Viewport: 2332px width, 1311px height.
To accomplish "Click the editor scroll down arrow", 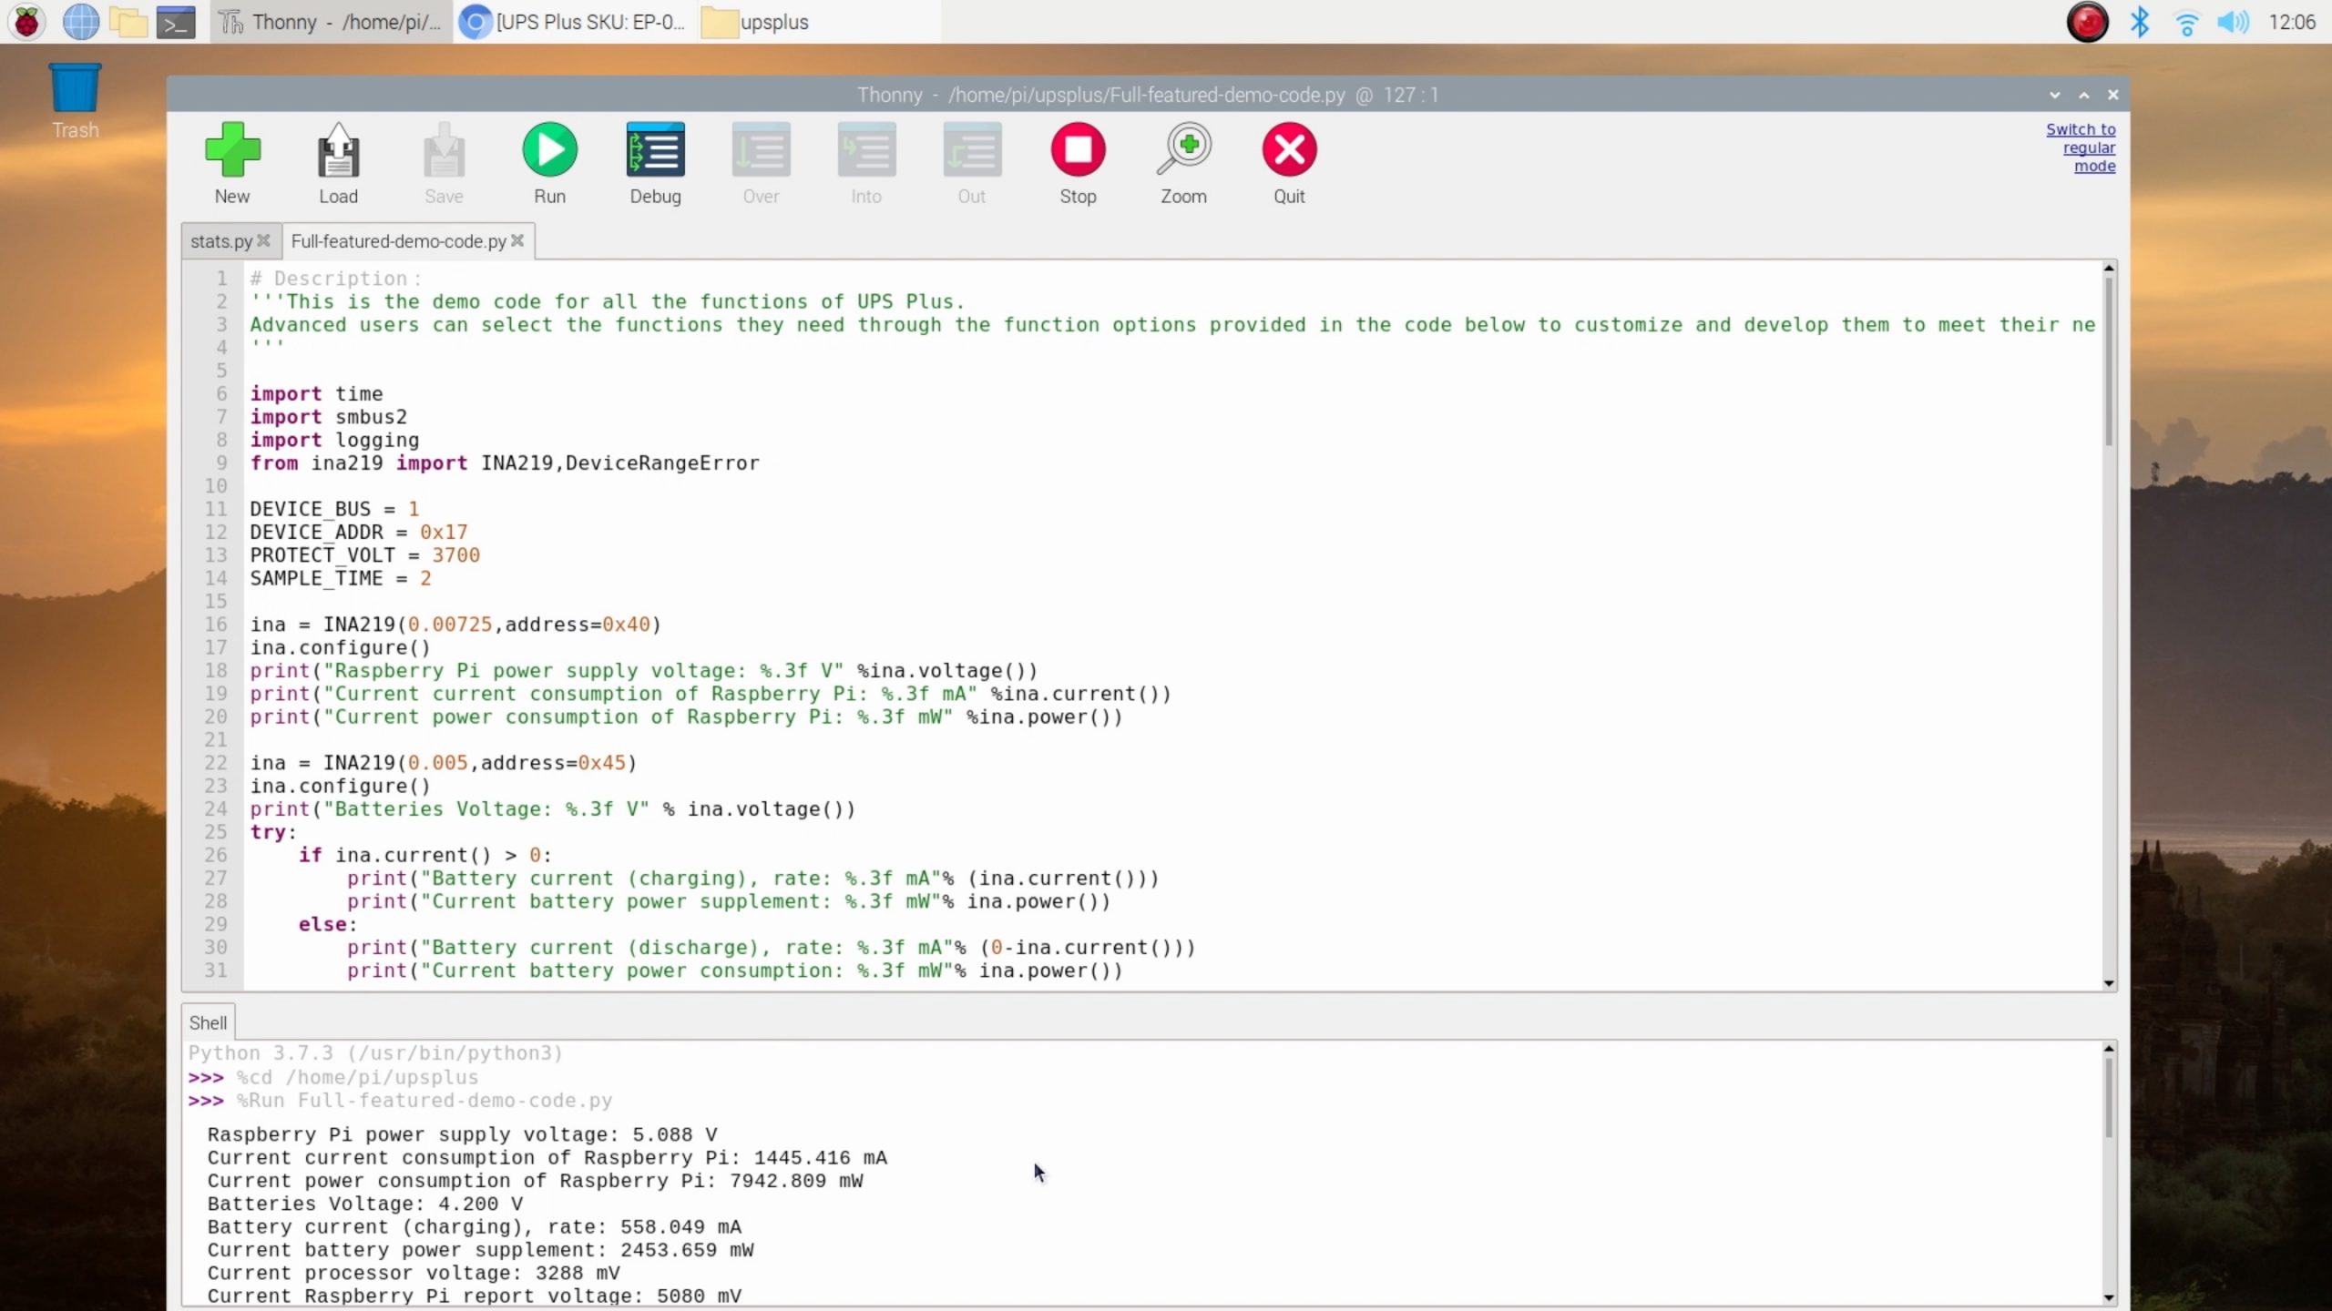I will pos(2109,983).
